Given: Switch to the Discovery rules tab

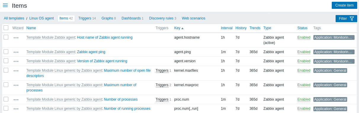Looking at the screenshot, I should coord(163,18).
